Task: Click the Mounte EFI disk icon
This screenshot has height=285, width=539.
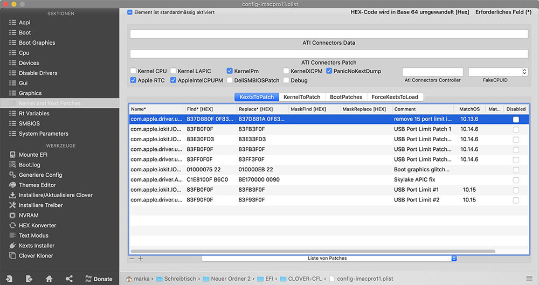Action: 13,155
